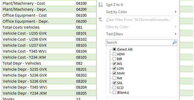Select cell Vehicle Cost - U236 GVK

point(38,39)
